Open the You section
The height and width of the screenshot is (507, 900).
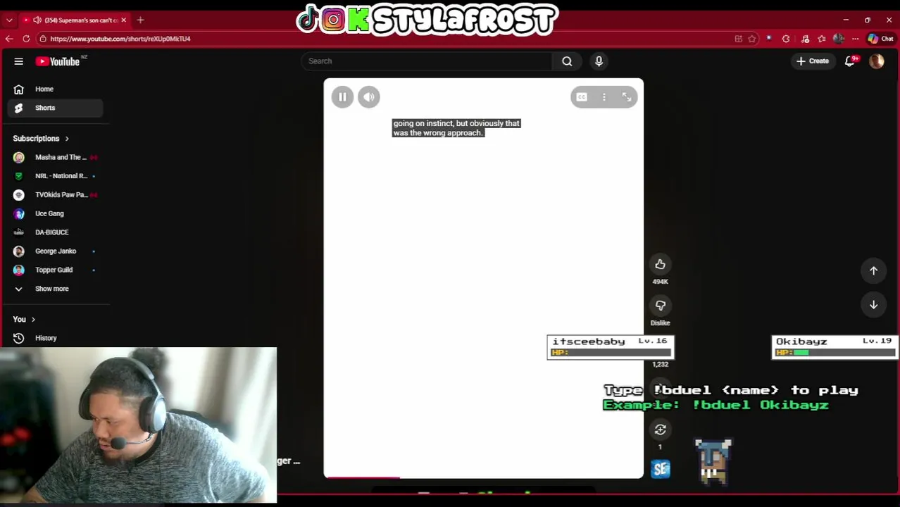click(x=24, y=320)
